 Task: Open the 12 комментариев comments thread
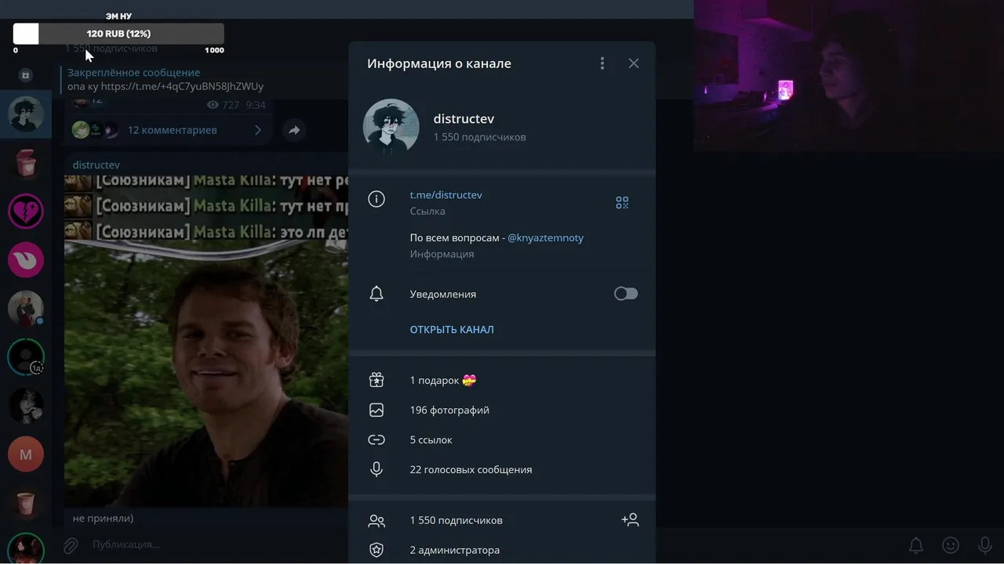tap(173, 130)
